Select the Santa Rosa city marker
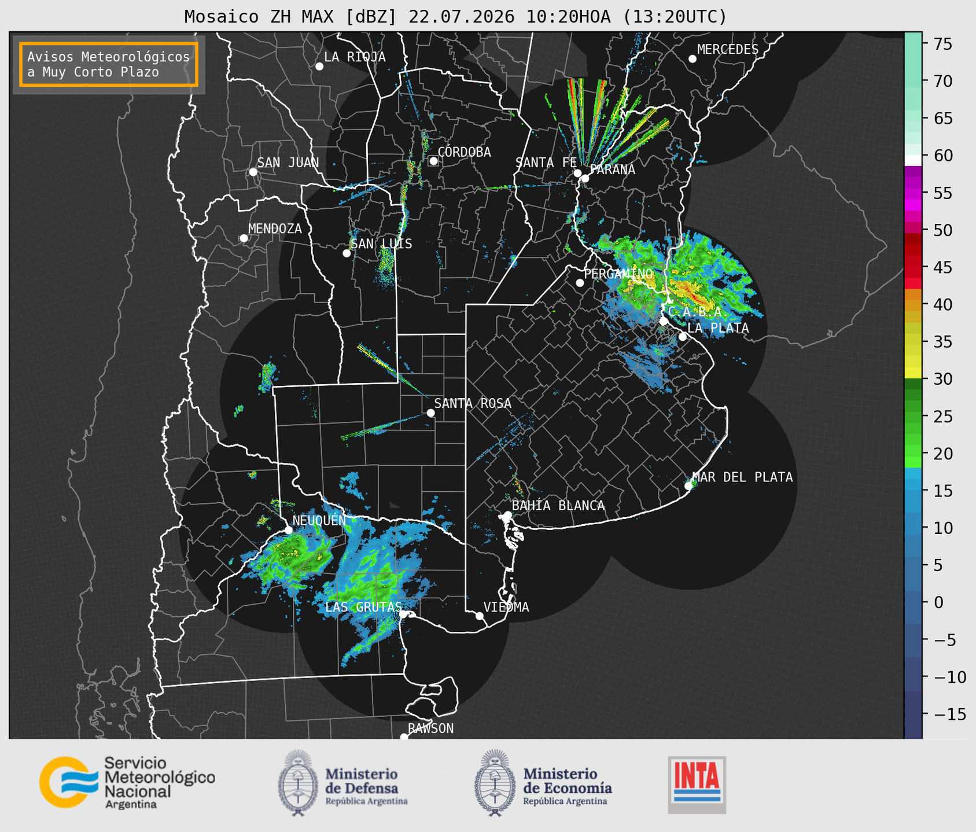Viewport: 976px width, 832px height. [x=430, y=413]
